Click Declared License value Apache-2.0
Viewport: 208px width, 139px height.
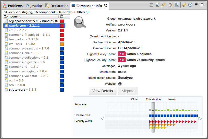coord(127,42)
